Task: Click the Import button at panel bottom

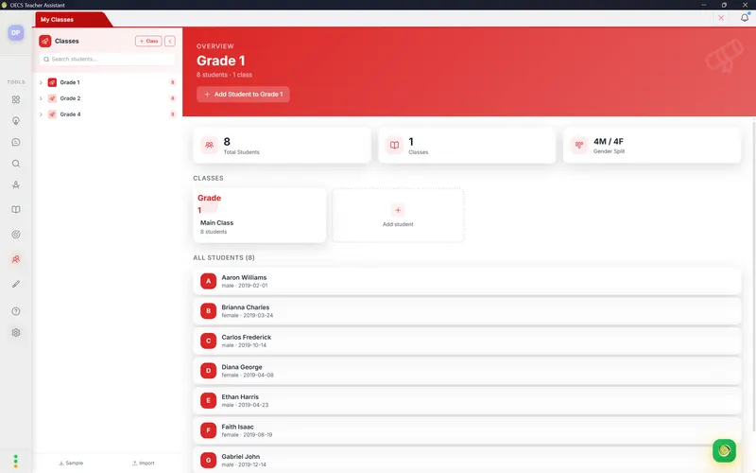Action: [x=144, y=463]
